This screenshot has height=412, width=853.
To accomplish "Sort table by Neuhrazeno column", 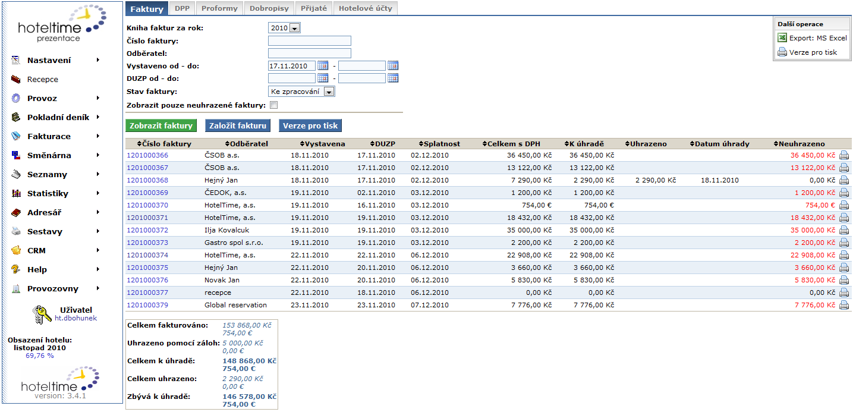I will [799, 144].
